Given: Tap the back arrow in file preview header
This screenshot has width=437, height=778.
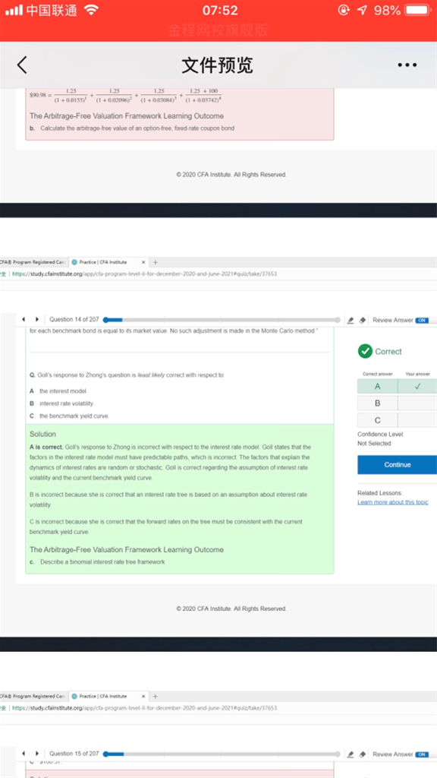Looking at the screenshot, I should point(22,65).
